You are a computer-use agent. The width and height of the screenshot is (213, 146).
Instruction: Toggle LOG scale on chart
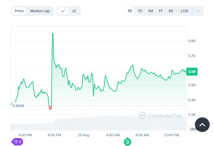click(184, 11)
